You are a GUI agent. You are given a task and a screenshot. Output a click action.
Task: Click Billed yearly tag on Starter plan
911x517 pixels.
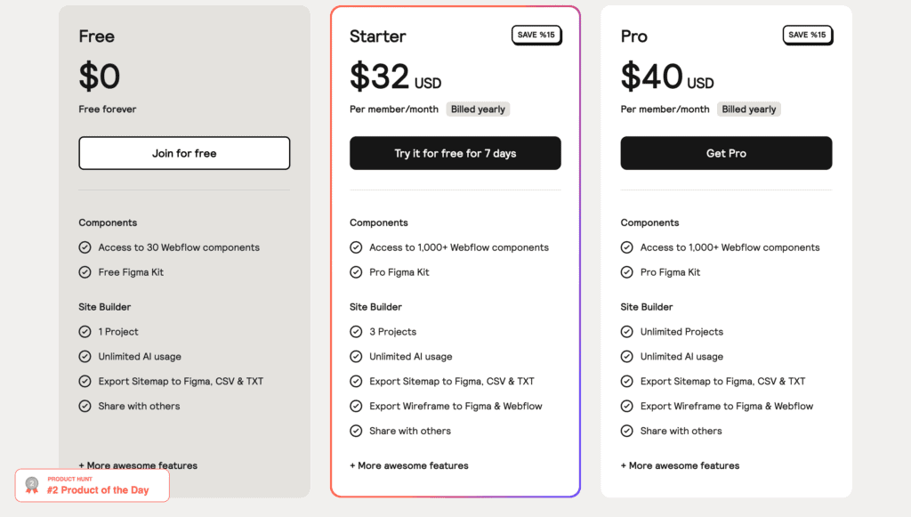tap(478, 109)
